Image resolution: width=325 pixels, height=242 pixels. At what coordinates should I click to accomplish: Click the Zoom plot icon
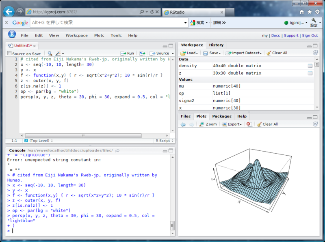[x=208, y=124]
